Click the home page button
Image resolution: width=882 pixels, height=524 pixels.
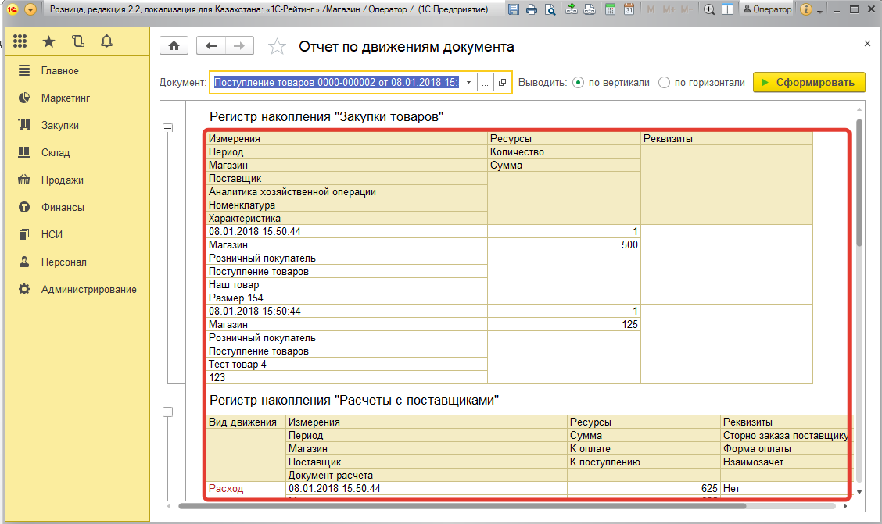pyautogui.click(x=174, y=46)
